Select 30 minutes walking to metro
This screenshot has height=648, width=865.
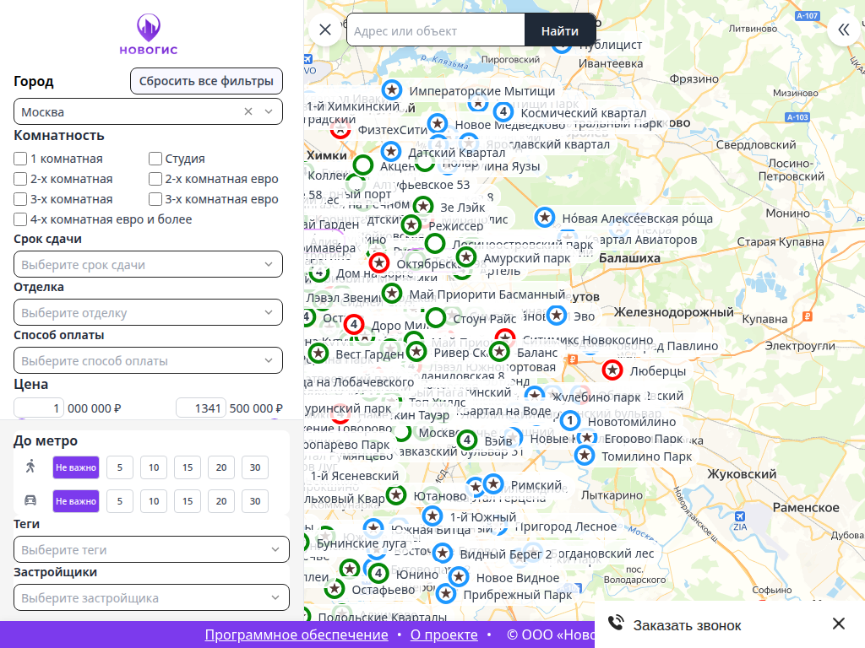255,467
